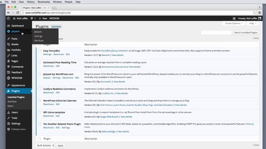Click the browser back arrow
The width and height of the screenshot is (266, 149).
tap(8, 13)
